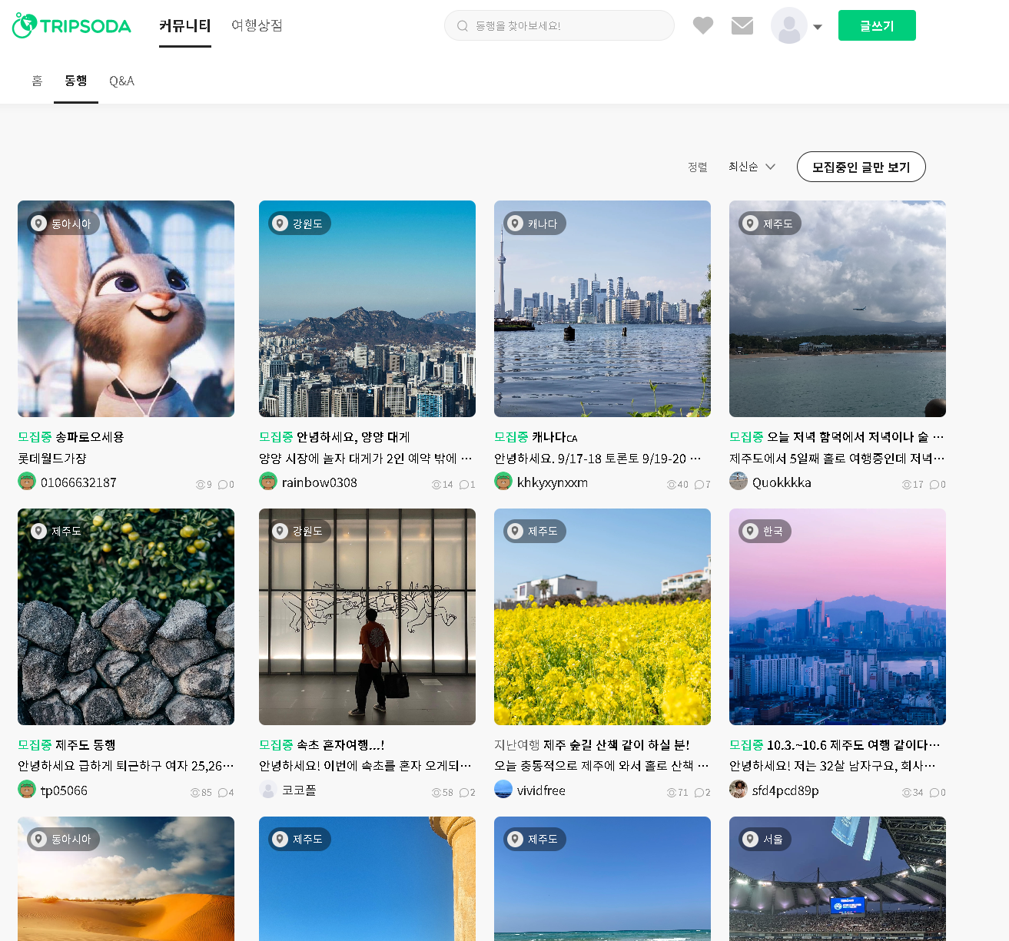Click user avatar of 코코플
Image resolution: width=1009 pixels, height=941 pixels.
tap(268, 790)
